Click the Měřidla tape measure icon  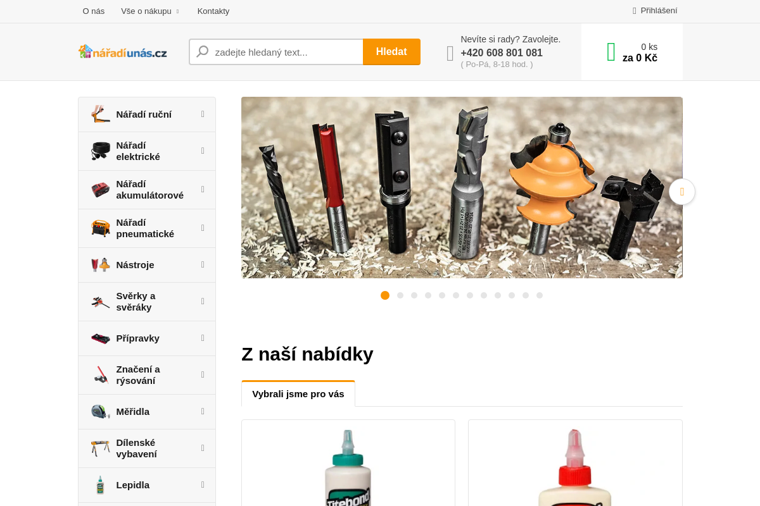coord(100,412)
